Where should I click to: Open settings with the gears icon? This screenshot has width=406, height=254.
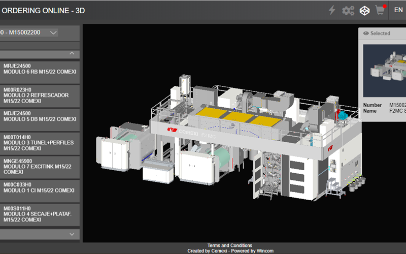(x=348, y=10)
